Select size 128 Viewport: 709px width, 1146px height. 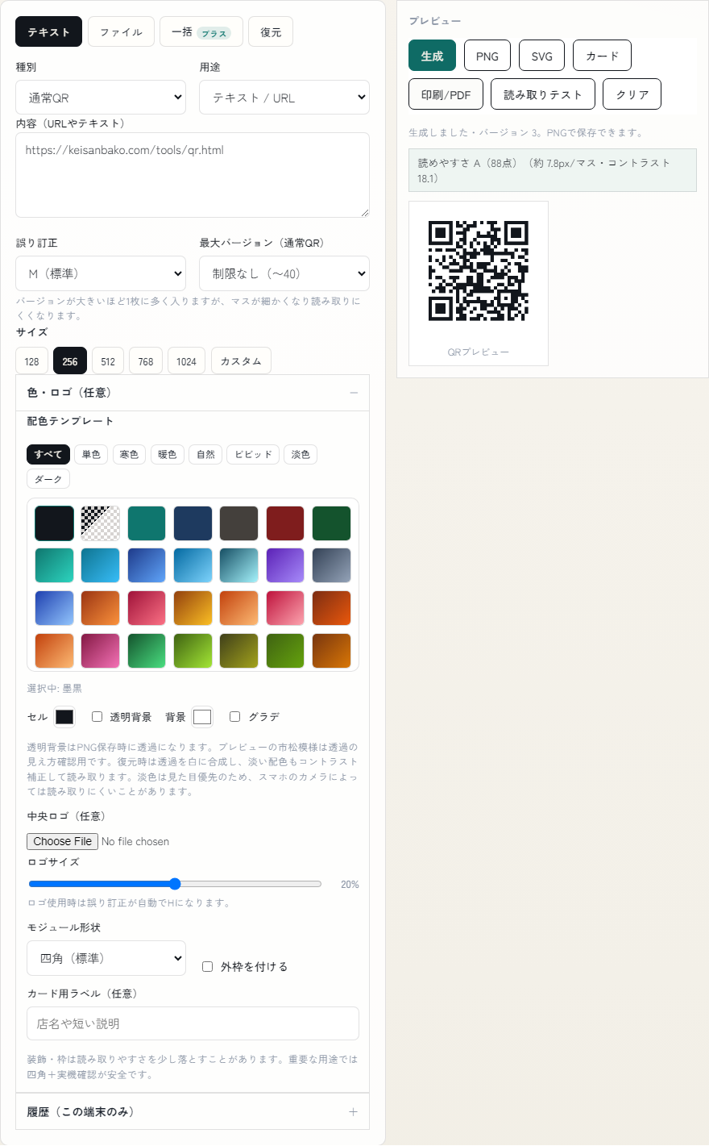[x=31, y=361]
